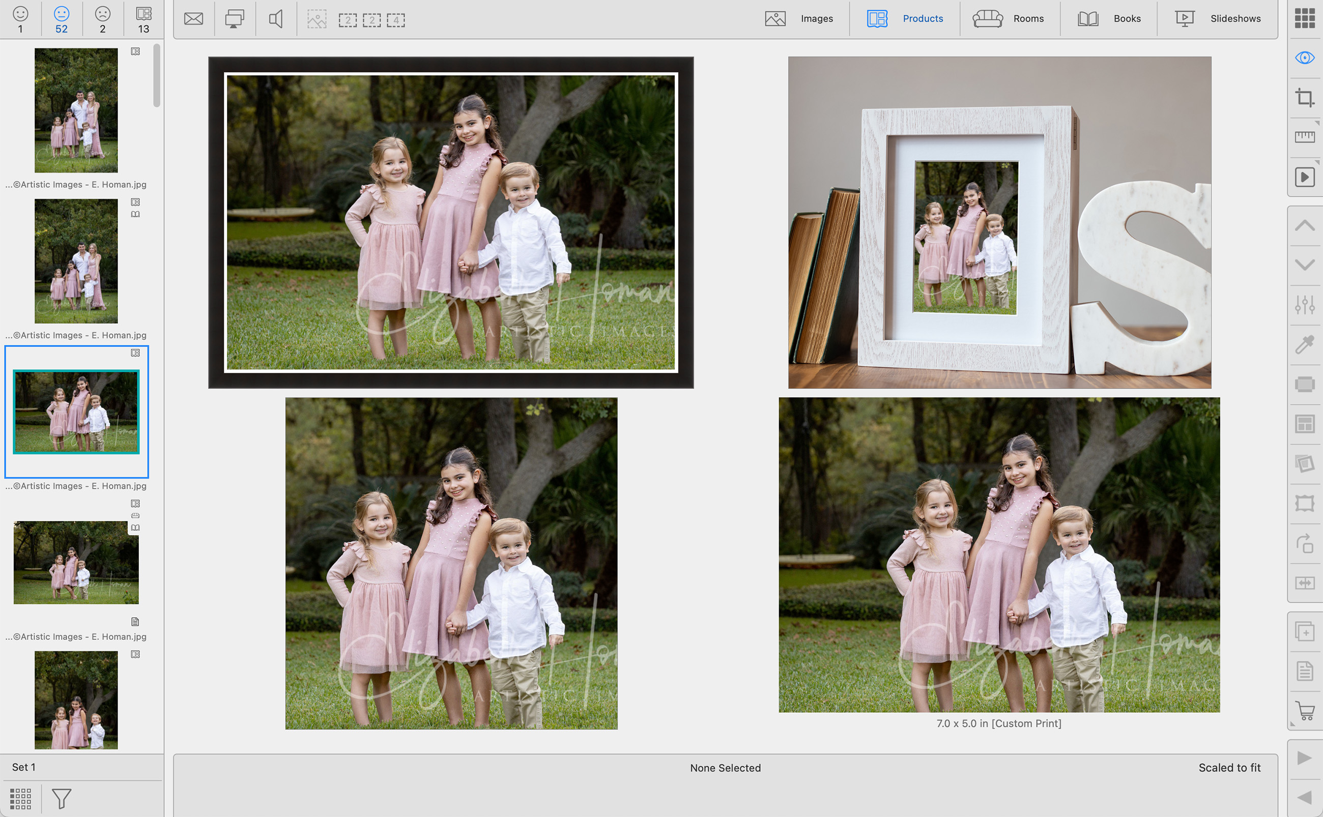Click the speaker sound icon
This screenshot has width=1323, height=817.
(276, 19)
